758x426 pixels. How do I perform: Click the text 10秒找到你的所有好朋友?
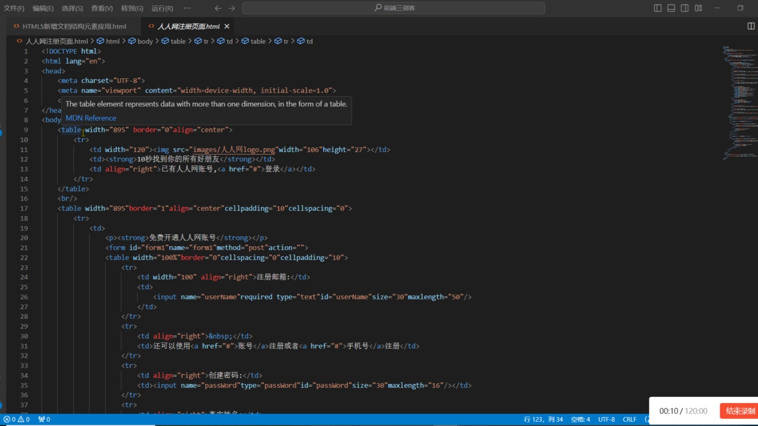[178, 159]
